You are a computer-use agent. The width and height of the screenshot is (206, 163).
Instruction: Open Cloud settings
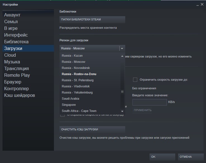[28, 55]
